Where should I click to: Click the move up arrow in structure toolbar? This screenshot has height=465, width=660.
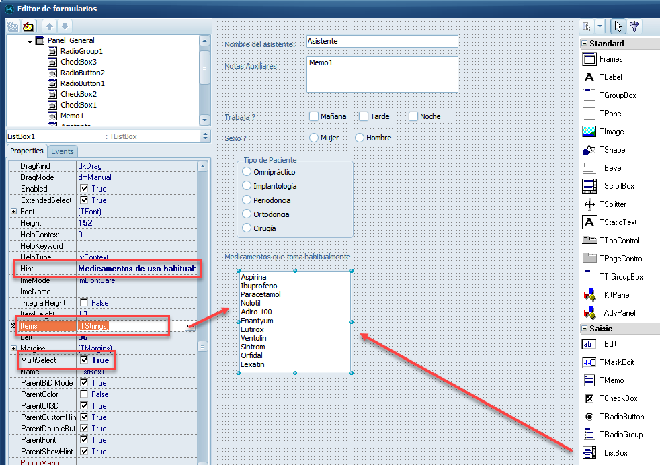(x=50, y=26)
